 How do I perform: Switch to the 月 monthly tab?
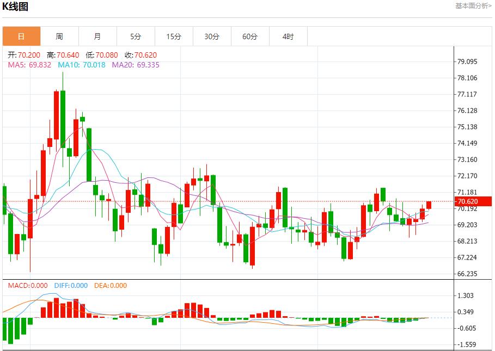point(97,36)
